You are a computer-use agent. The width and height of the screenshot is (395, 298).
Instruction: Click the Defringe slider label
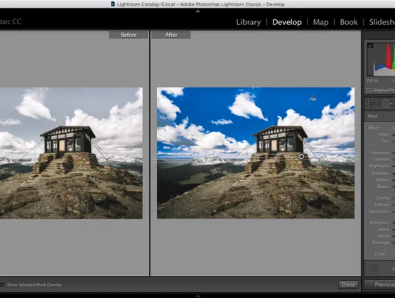380,243
